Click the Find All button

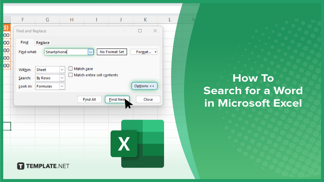pyautogui.click(x=89, y=99)
